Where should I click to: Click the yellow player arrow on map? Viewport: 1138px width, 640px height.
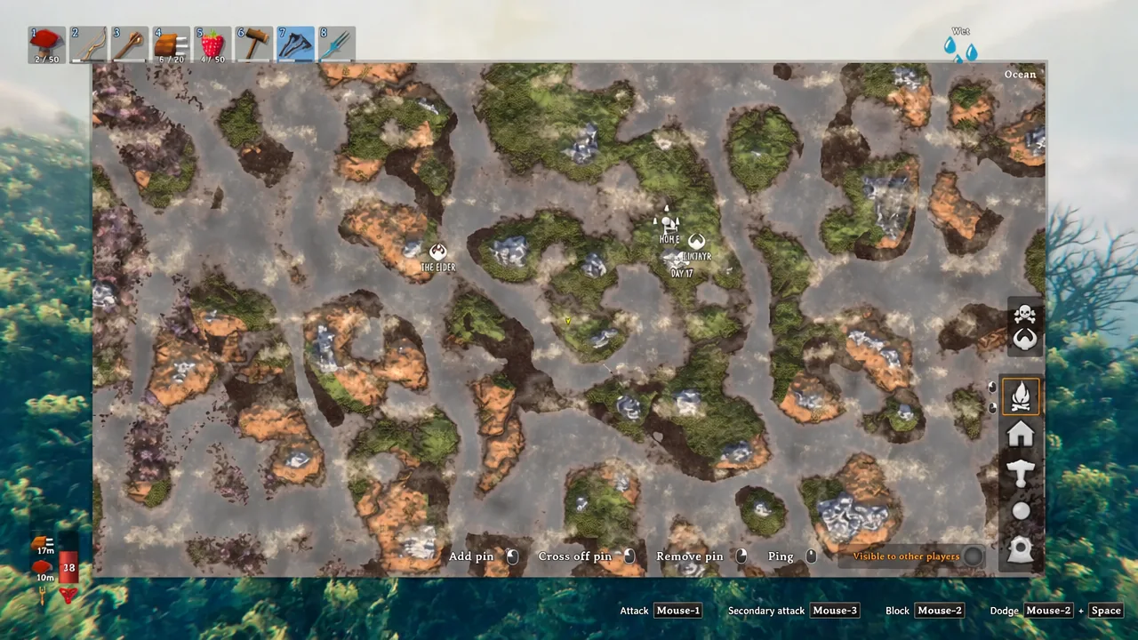click(567, 320)
